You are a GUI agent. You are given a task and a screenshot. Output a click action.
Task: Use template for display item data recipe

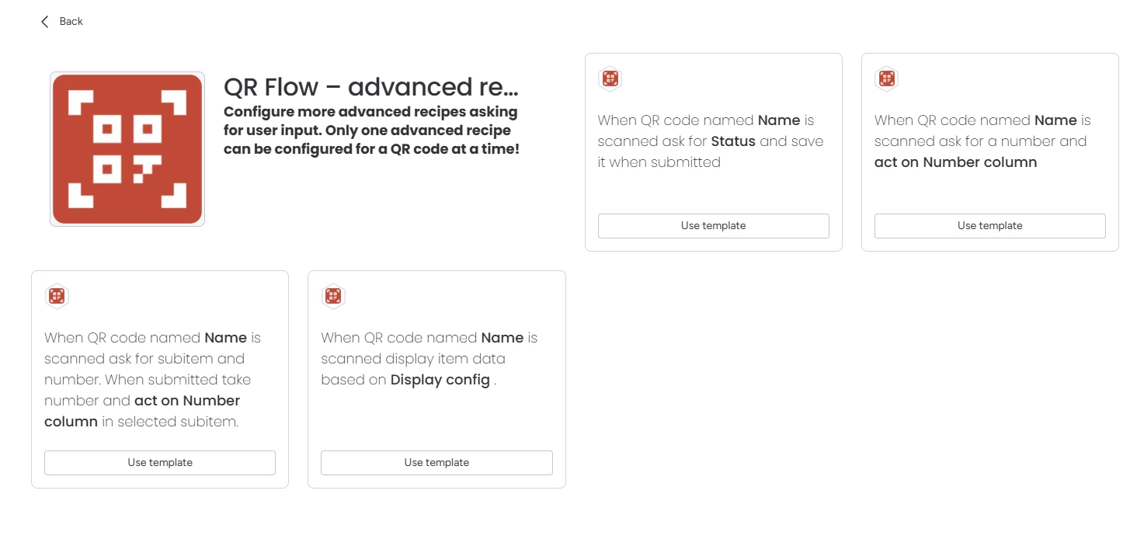tap(436, 463)
